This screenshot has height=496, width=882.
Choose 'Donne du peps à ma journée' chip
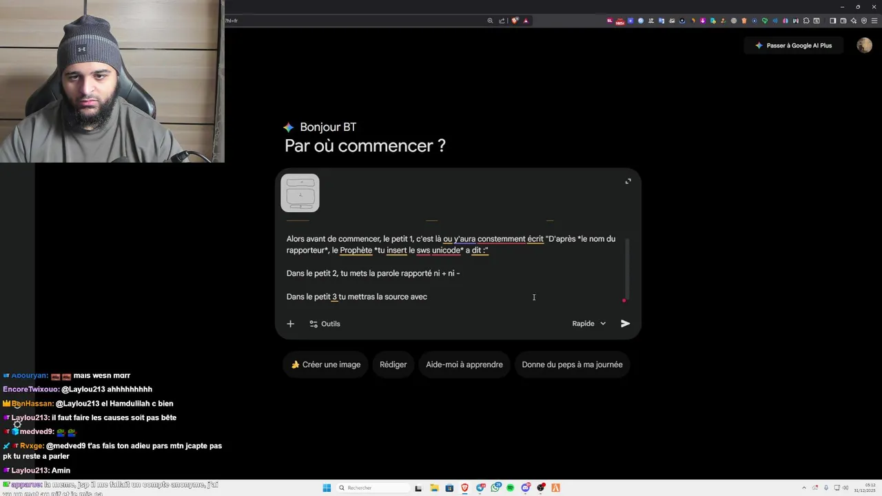point(572,364)
